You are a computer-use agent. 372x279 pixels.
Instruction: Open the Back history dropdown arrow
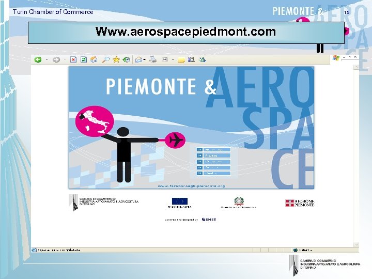[47, 59]
